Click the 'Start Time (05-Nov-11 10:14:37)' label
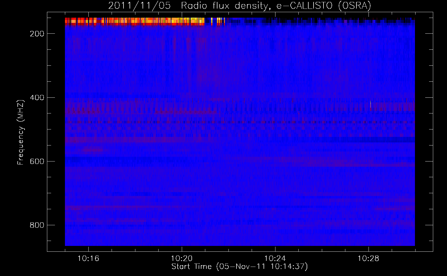This screenshot has width=447, height=276. pos(240,267)
